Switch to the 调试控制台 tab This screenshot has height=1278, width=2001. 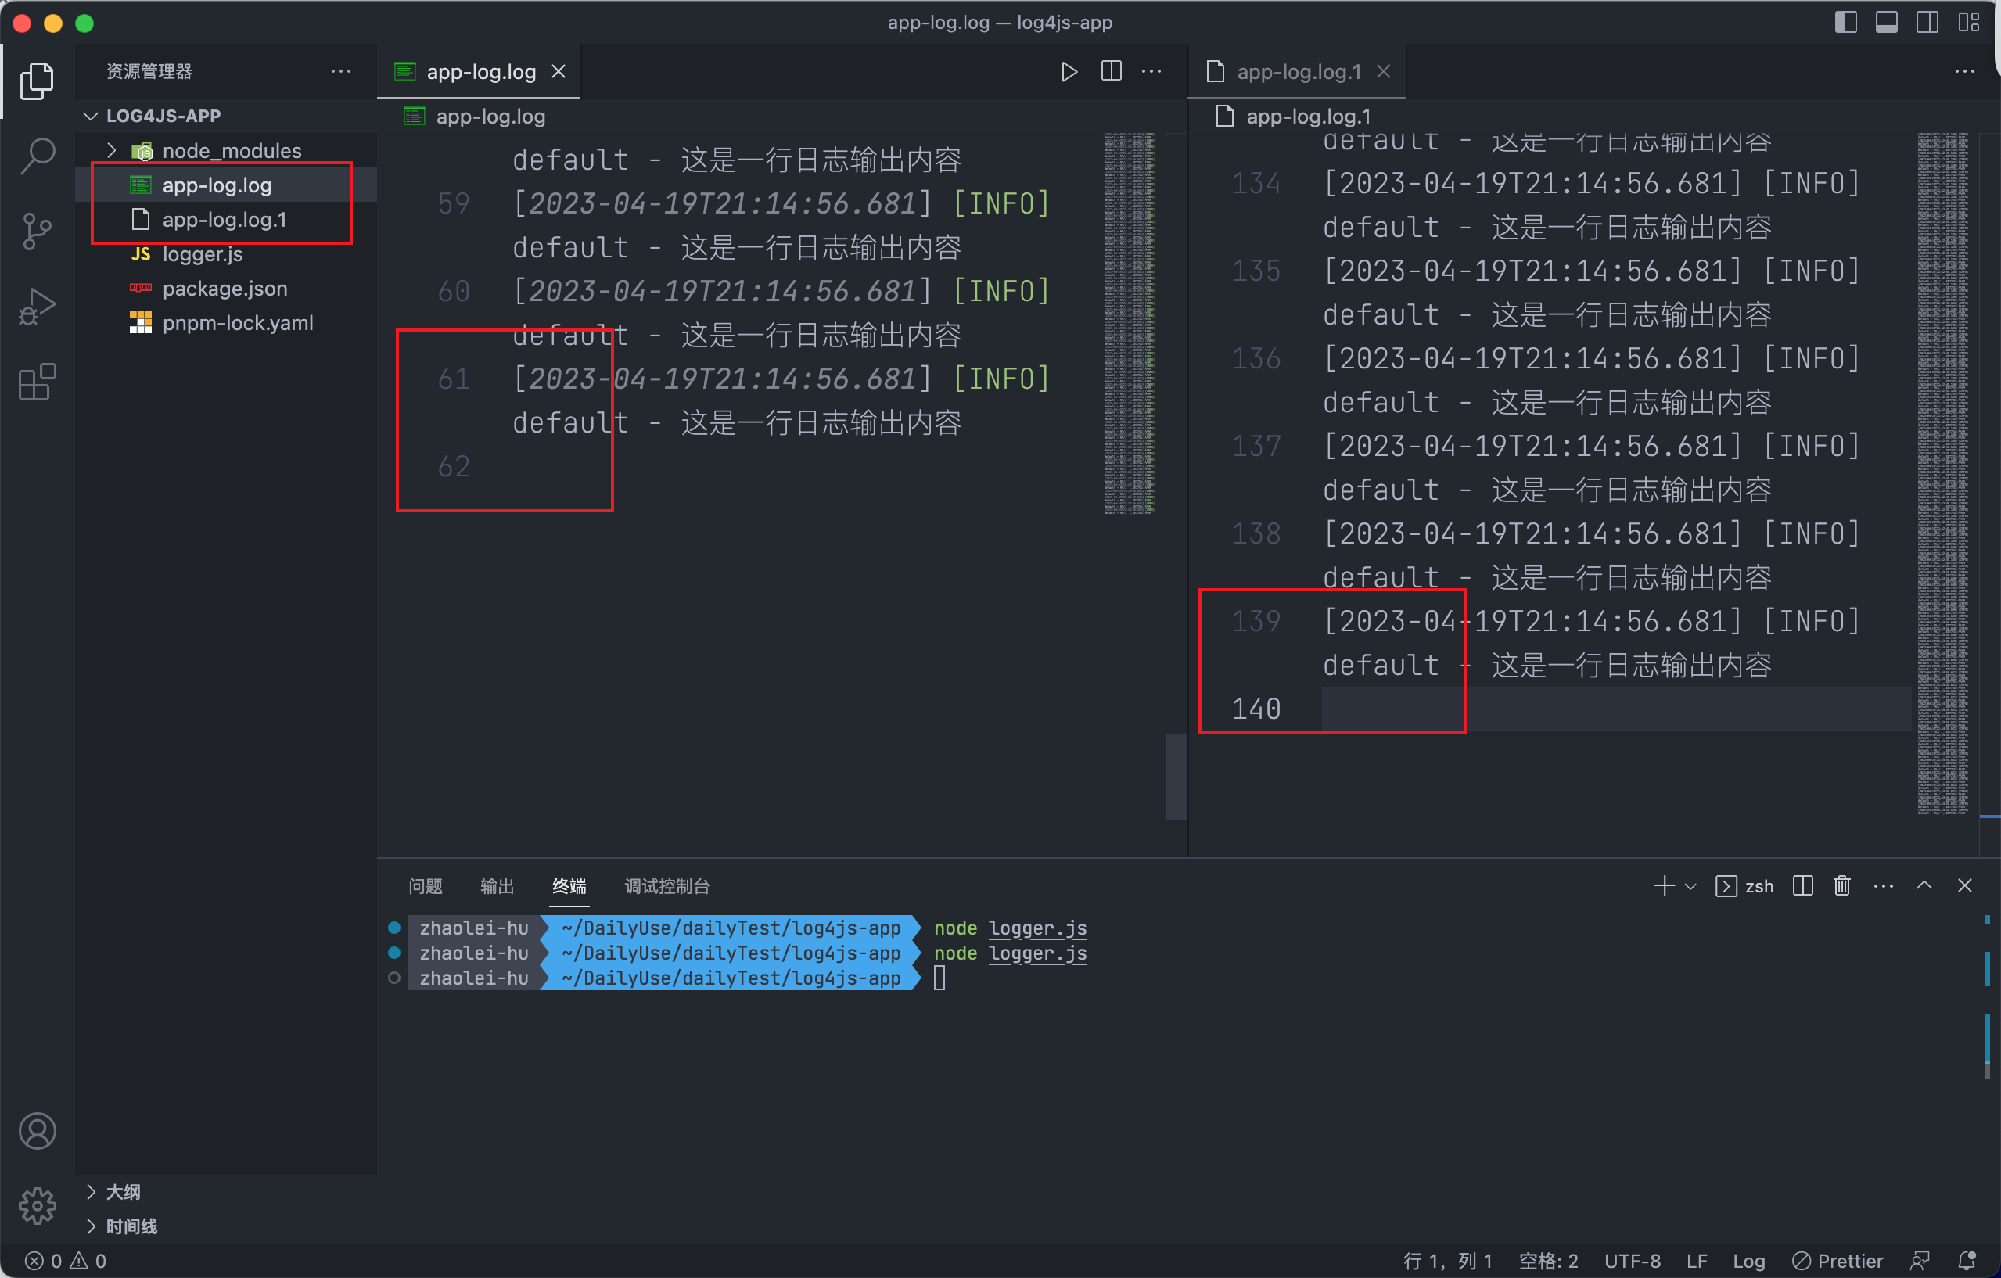pyautogui.click(x=666, y=887)
